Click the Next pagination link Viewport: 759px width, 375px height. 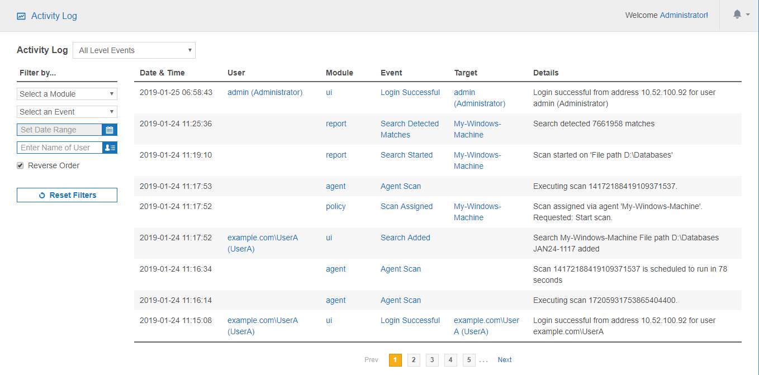point(504,360)
